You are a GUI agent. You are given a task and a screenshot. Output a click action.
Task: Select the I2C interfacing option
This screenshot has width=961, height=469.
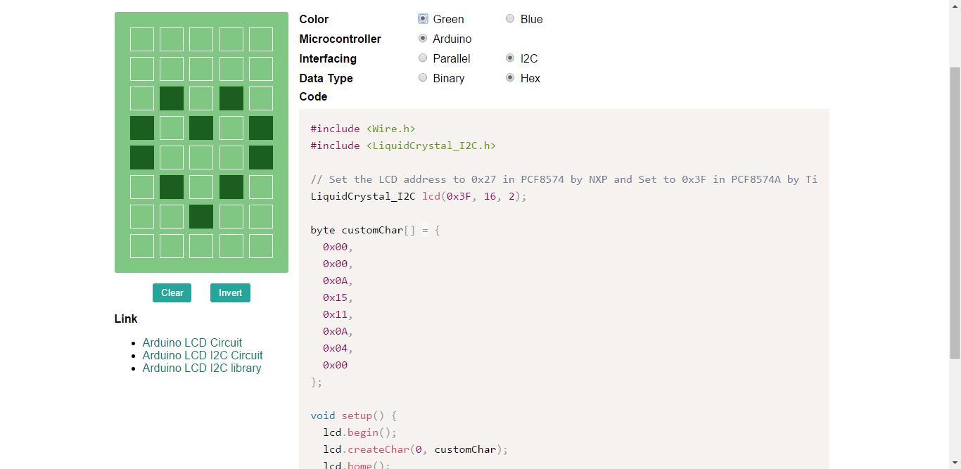(x=510, y=58)
